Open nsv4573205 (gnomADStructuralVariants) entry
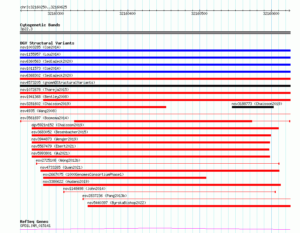 (x=58, y=82)
